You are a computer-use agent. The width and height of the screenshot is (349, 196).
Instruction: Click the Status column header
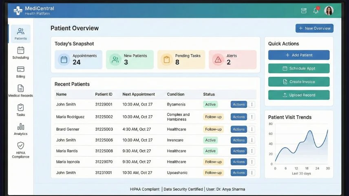coord(209,94)
